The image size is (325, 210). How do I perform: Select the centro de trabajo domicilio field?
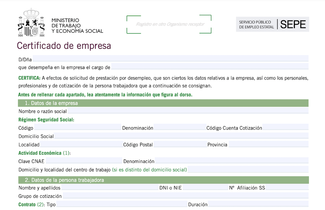(x=248, y=169)
